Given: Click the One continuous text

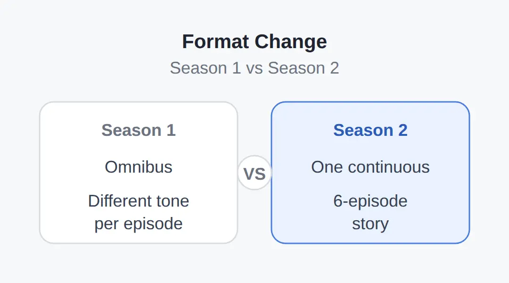Looking at the screenshot, I should pos(370,167).
